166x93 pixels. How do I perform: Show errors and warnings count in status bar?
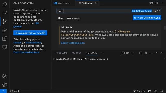pos(14,91)
